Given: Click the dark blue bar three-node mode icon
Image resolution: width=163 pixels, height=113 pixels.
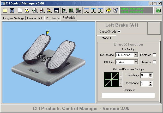Looking at the screenshot, I should pyautogui.click(x=87, y=10).
